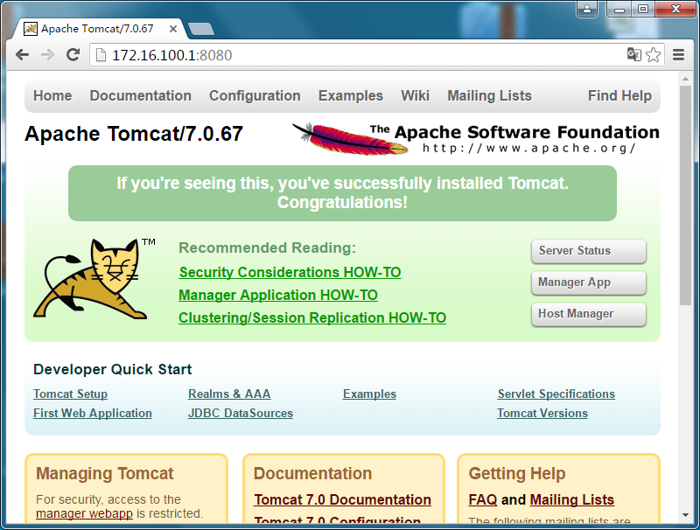Open the Configuration navigation item
The image size is (700, 530).
[255, 95]
